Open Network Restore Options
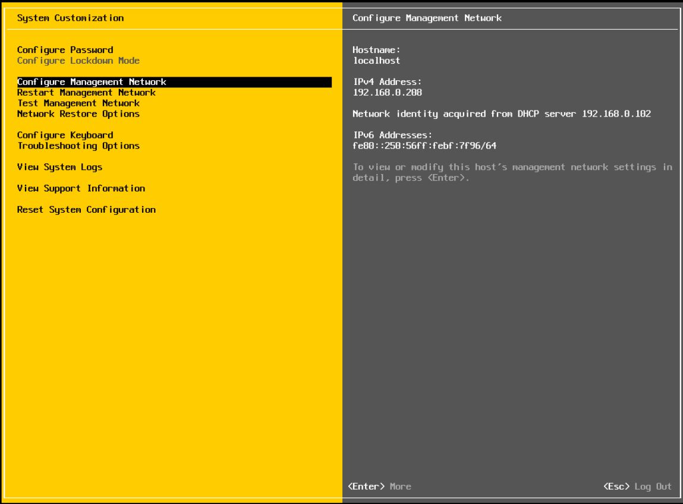The image size is (683, 504). [78, 114]
